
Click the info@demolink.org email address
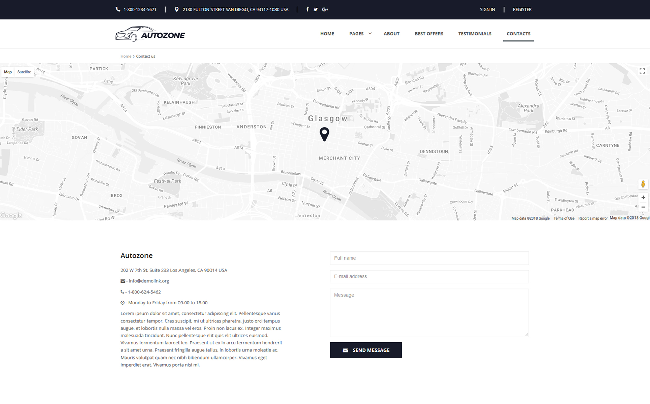point(149,281)
